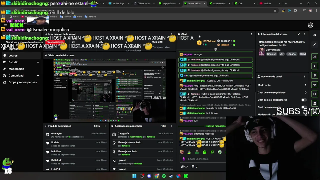Click the 7tv tag in stream info
Image resolution: width=320 pixels, height=180 pixels.
tap(282, 54)
